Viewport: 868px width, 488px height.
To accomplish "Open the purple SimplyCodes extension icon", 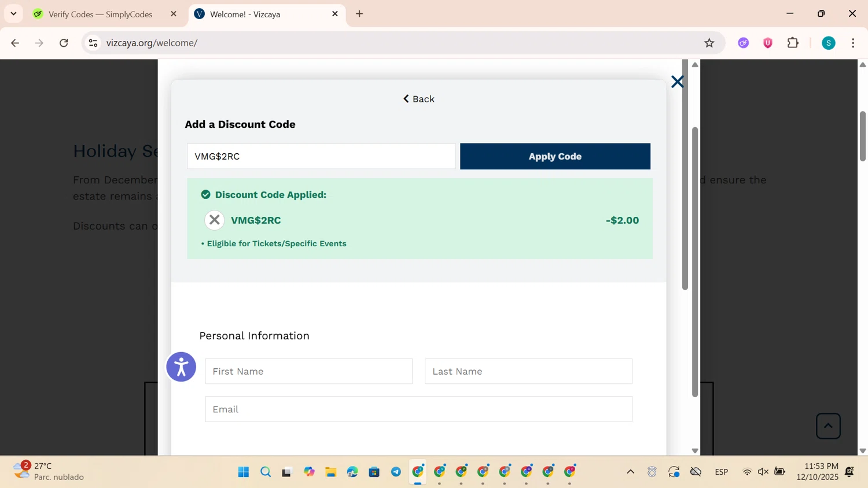I will [x=744, y=43].
